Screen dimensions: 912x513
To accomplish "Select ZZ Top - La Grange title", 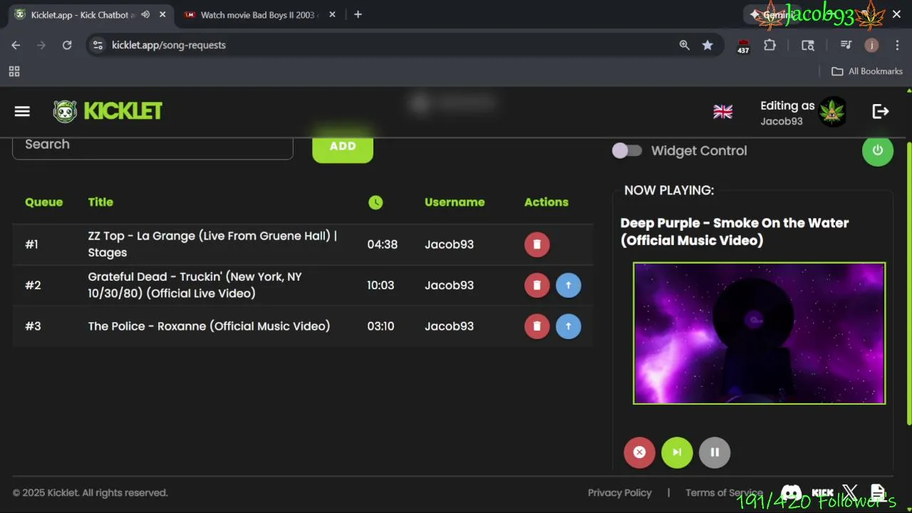I will click(212, 244).
